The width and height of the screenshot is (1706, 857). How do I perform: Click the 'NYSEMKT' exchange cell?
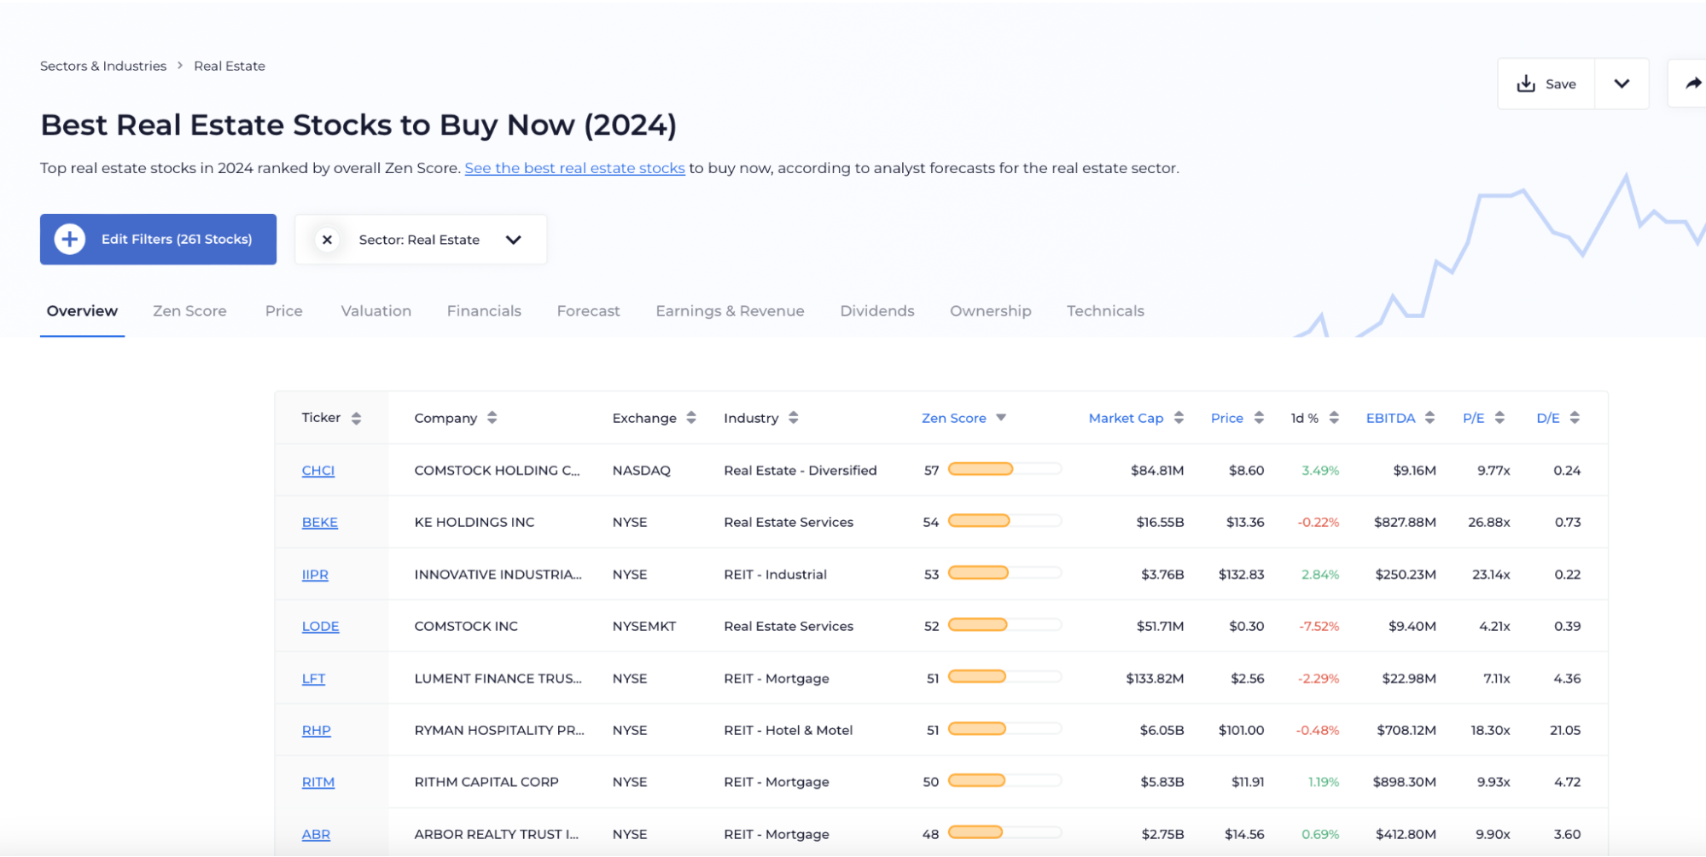coord(644,627)
